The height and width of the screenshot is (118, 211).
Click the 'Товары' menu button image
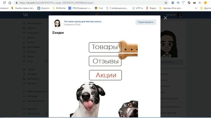click(x=105, y=47)
